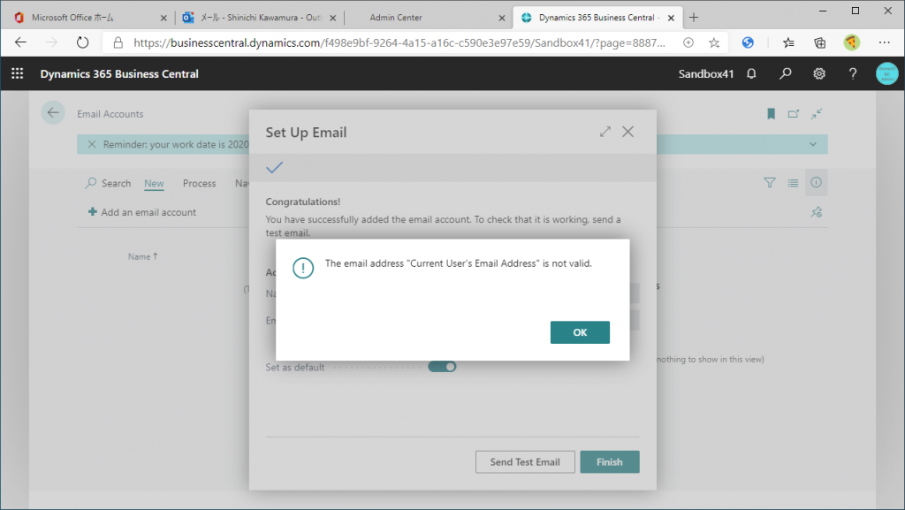Click the zoom indicator in the address bar
The image size is (905, 510).
coord(688,42)
